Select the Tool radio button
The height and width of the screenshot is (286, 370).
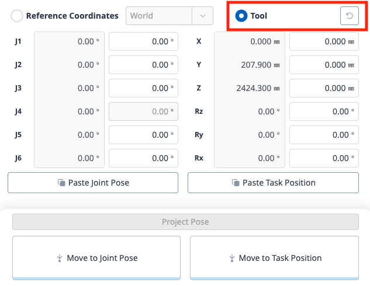(241, 16)
